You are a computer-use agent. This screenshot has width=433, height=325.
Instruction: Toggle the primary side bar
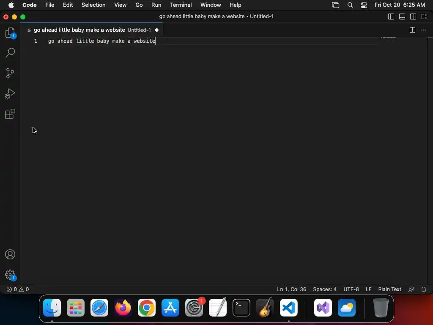coord(391,17)
